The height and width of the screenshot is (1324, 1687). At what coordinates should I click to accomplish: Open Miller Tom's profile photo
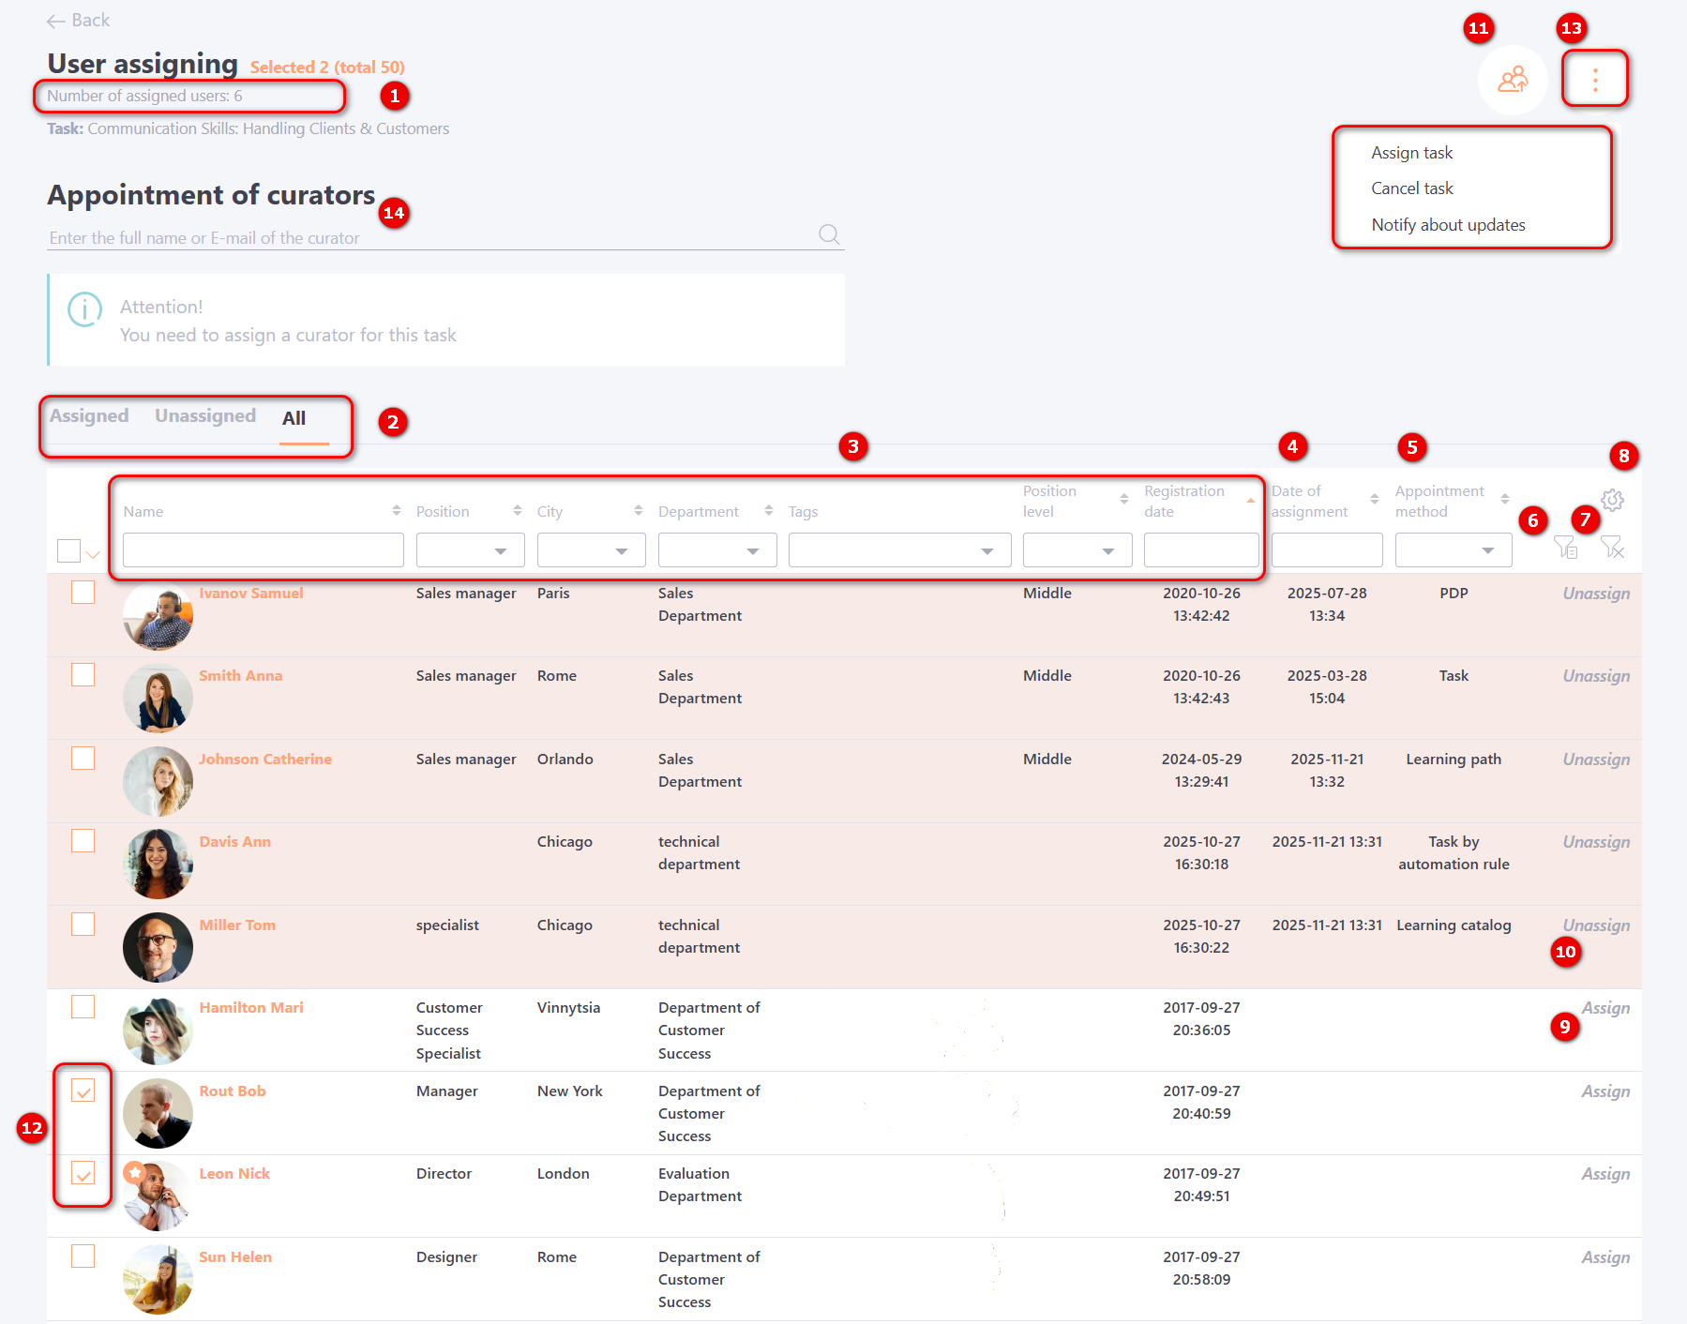pos(158,947)
